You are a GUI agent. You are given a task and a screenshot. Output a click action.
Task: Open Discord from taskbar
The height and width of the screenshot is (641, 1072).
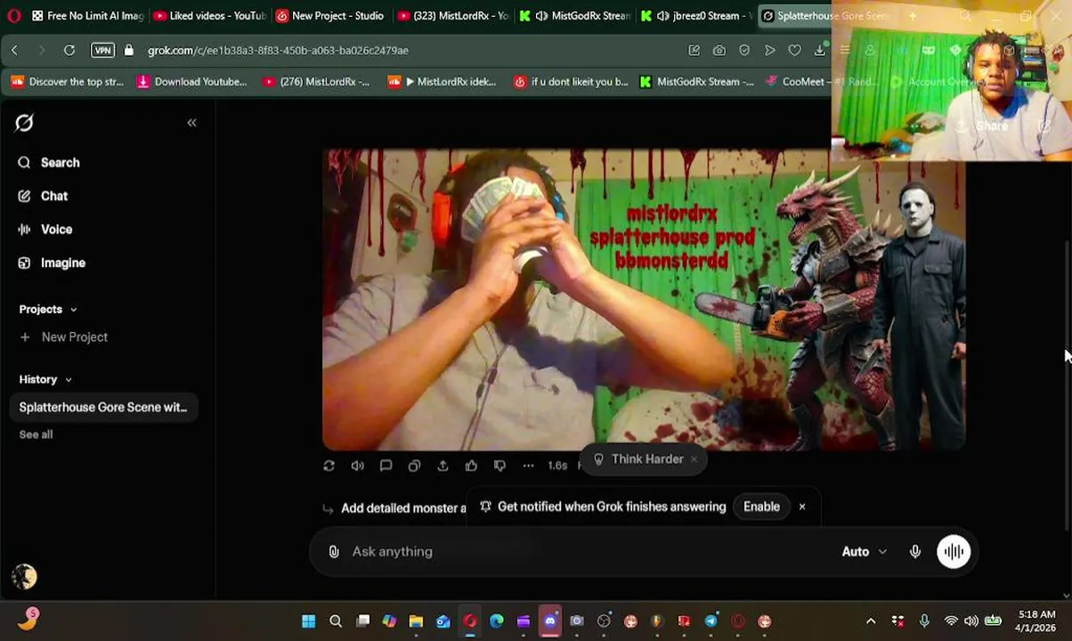[x=550, y=621]
